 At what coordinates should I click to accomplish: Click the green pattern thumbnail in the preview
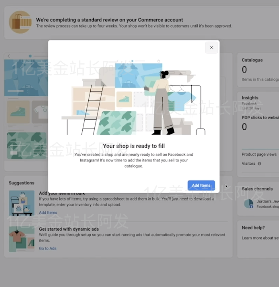coord(26,145)
